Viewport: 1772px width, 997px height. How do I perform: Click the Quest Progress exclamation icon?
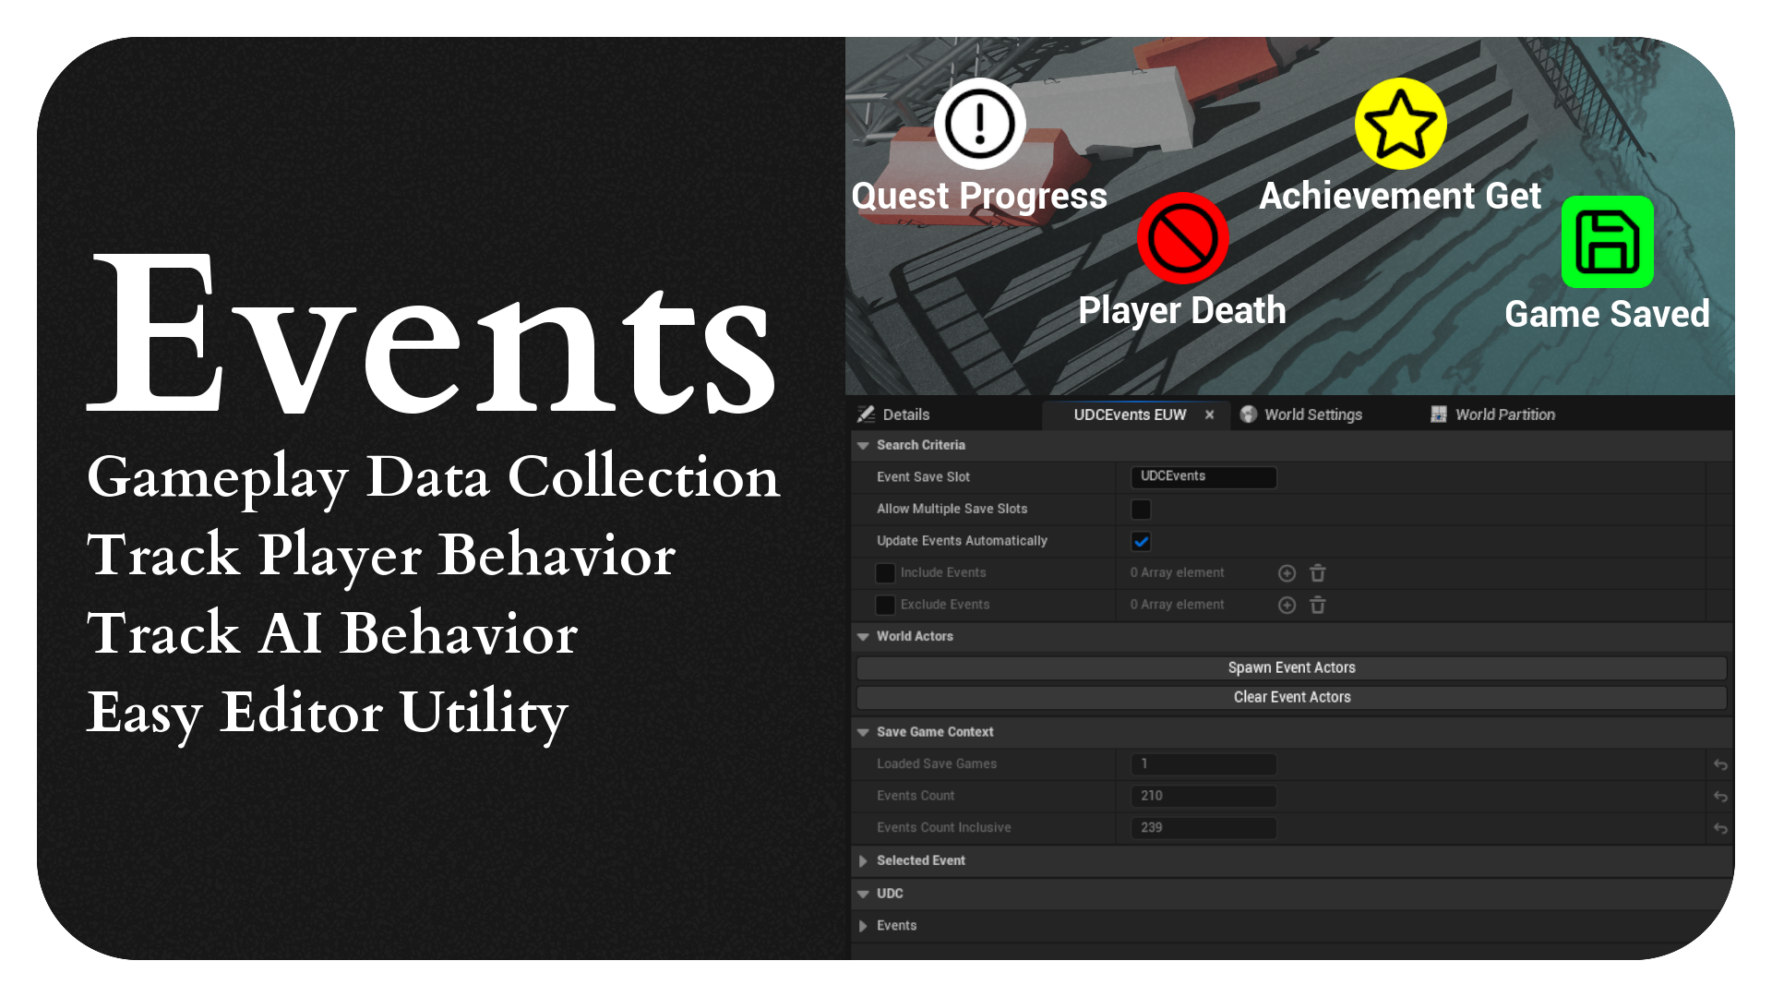click(979, 124)
